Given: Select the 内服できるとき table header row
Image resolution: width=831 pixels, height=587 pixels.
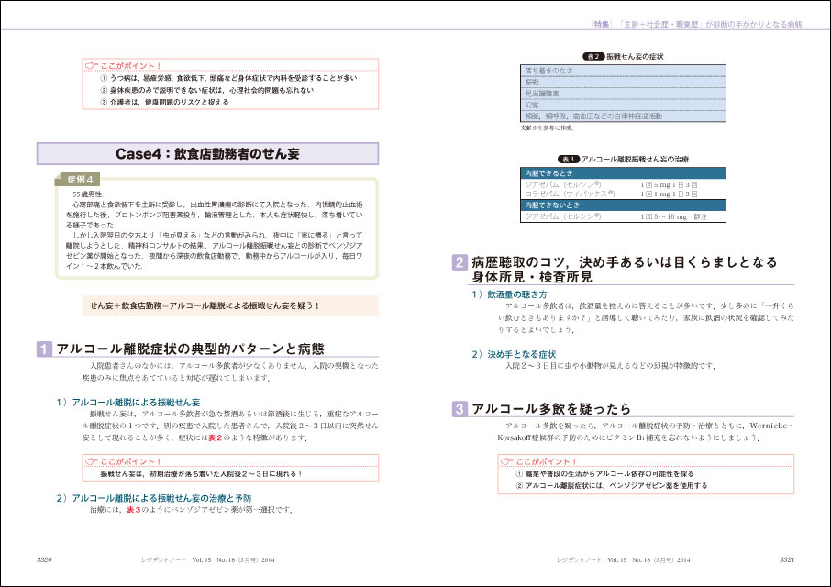Looking at the screenshot, I should [x=624, y=172].
